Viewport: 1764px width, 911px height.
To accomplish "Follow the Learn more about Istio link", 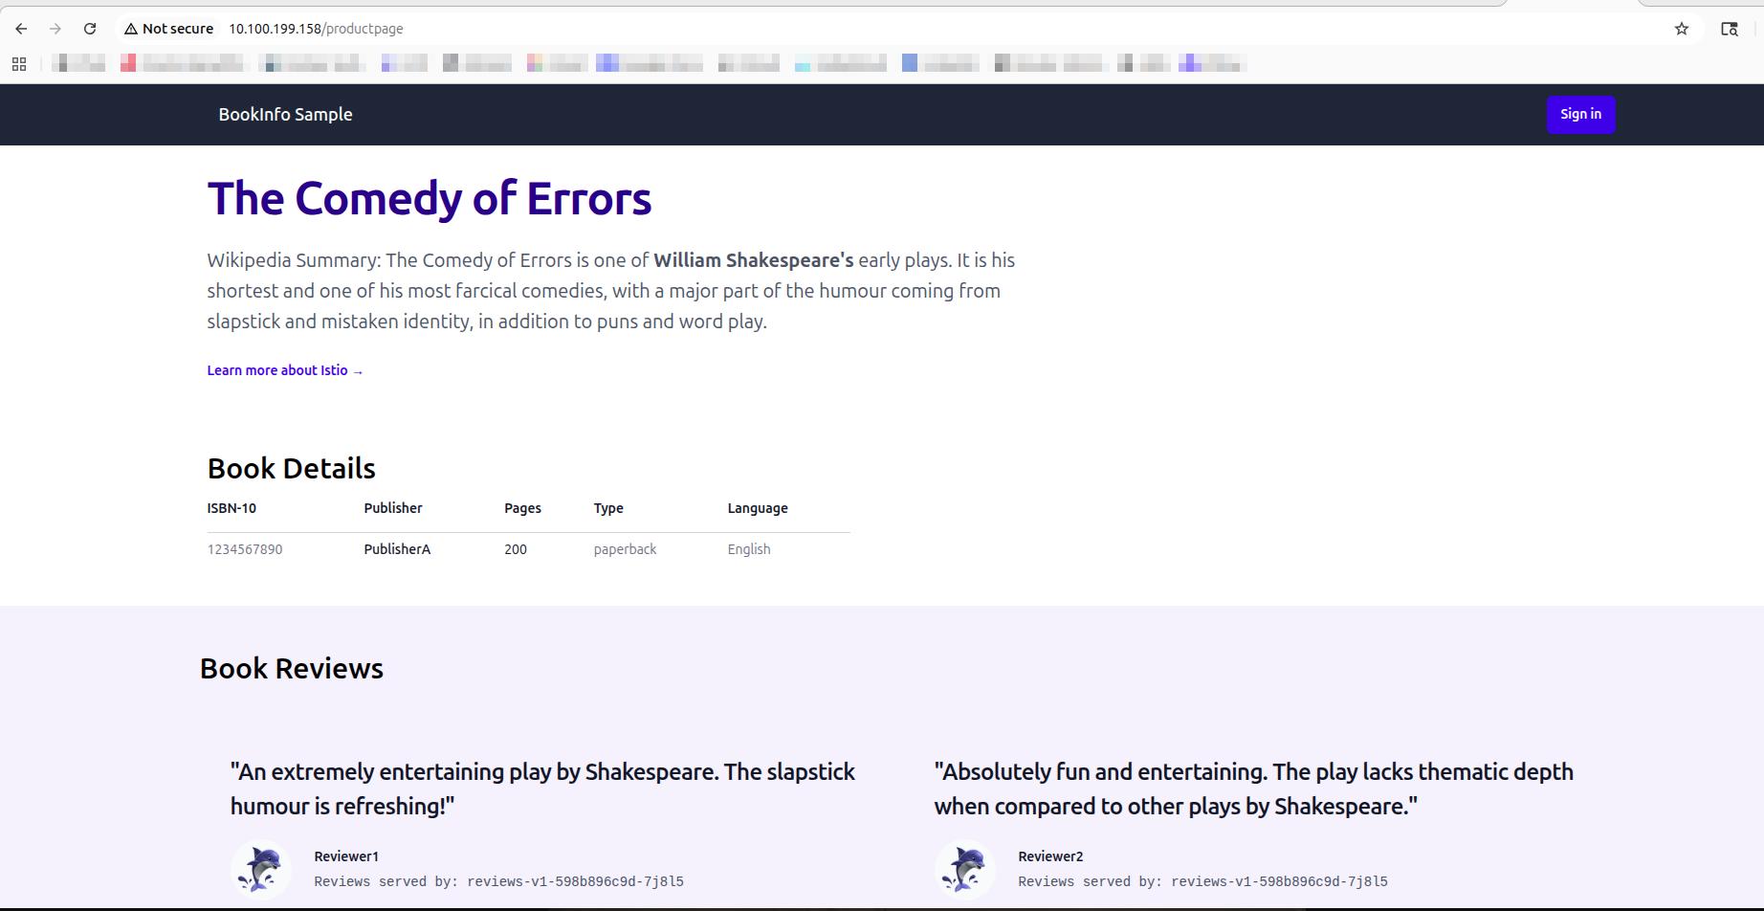I will point(285,370).
